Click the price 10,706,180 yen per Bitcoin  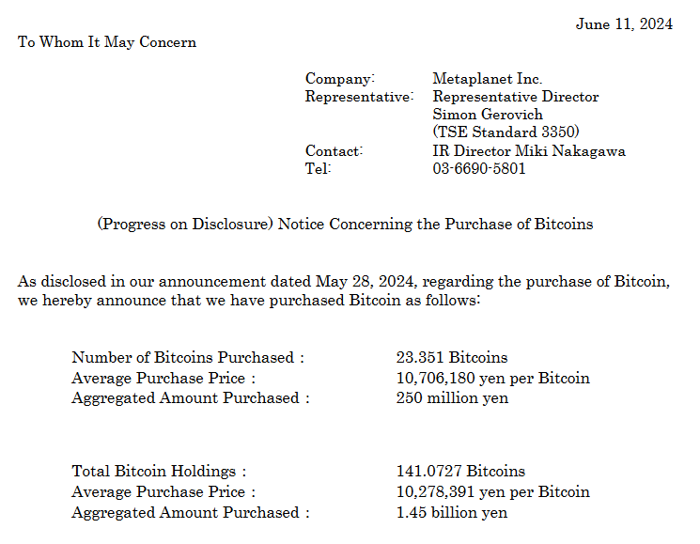[493, 378]
